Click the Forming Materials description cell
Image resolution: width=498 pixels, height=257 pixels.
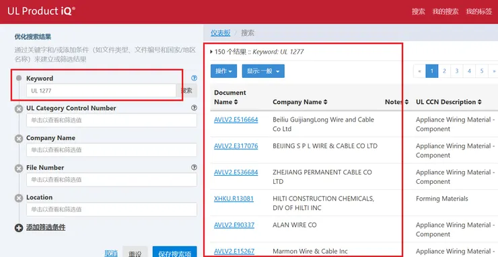(x=441, y=199)
